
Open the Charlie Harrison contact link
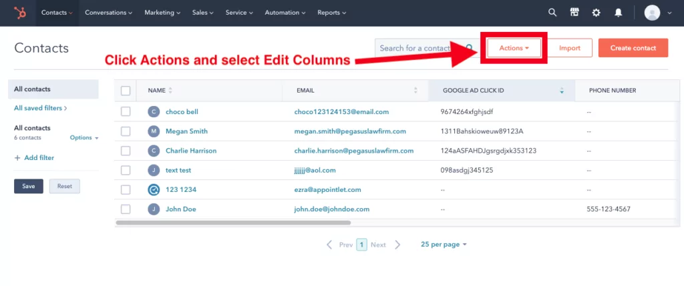tap(191, 151)
